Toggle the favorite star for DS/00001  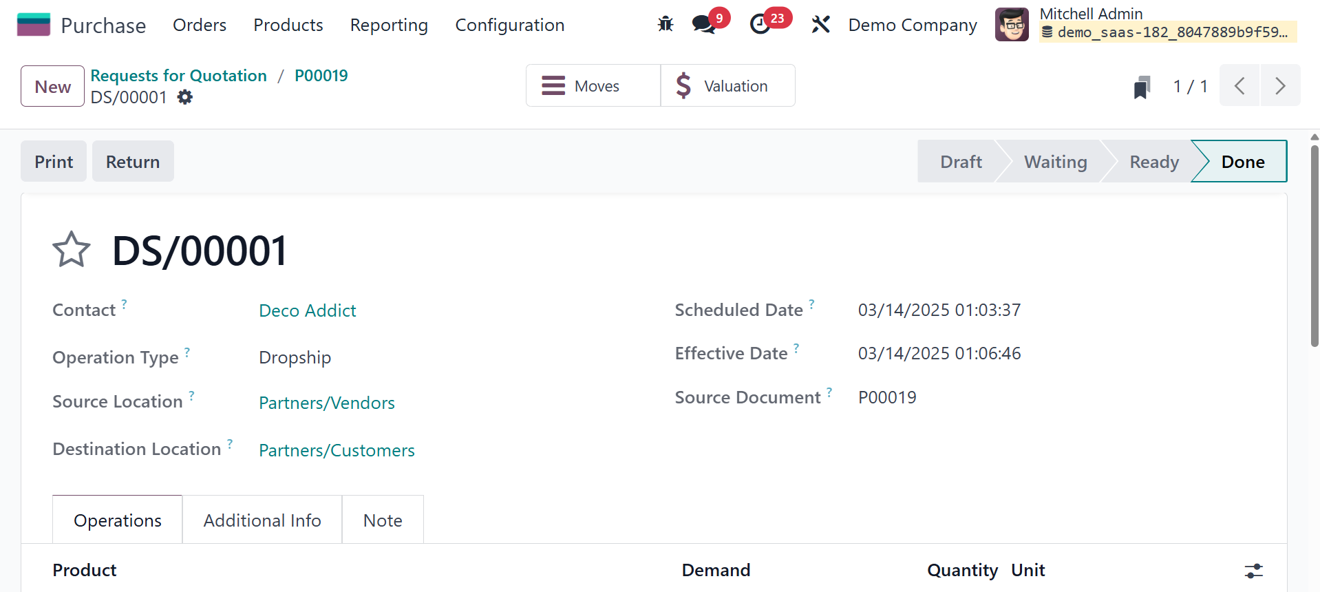(72, 250)
